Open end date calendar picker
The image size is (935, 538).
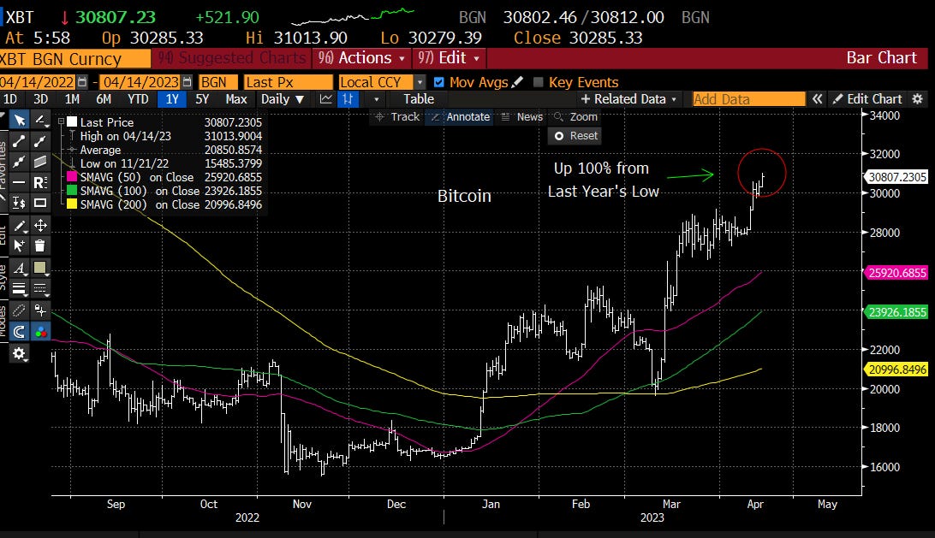[x=187, y=82]
